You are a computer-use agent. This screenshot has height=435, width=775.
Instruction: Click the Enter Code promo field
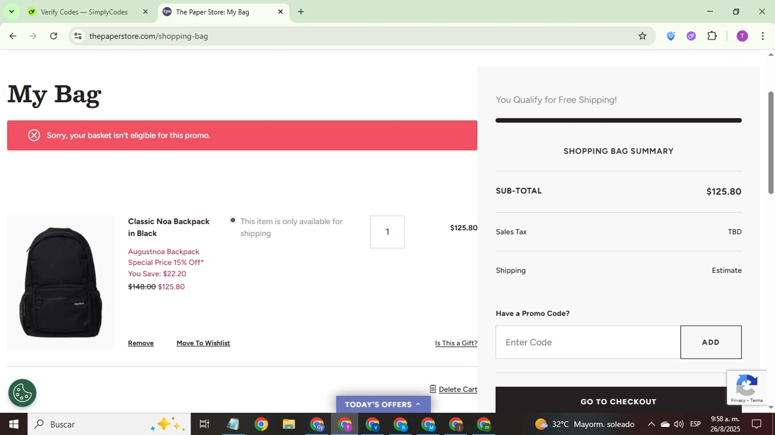tap(587, 342)
